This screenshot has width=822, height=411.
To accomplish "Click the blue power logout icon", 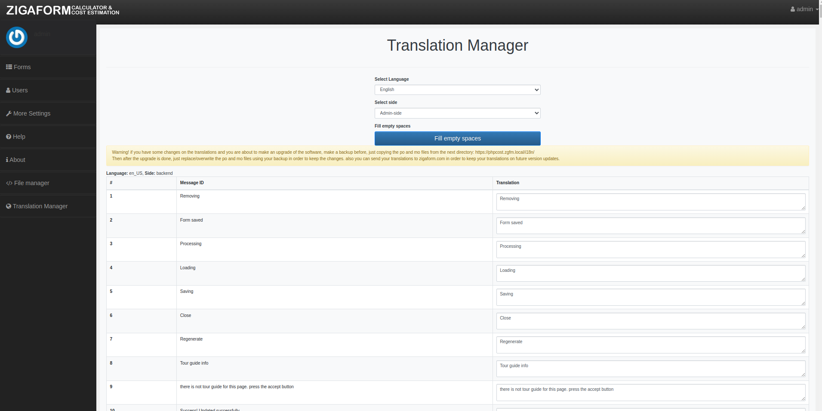I will point(16,37).
